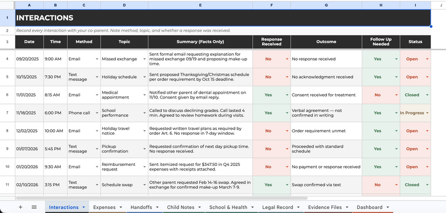
Task: Click the select-all corner cell
Action: [x=7, y=5]
